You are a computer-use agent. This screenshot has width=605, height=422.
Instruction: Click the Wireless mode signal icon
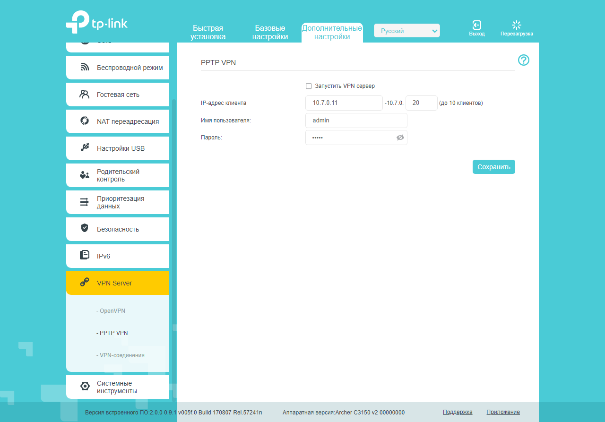click(85, 67)
